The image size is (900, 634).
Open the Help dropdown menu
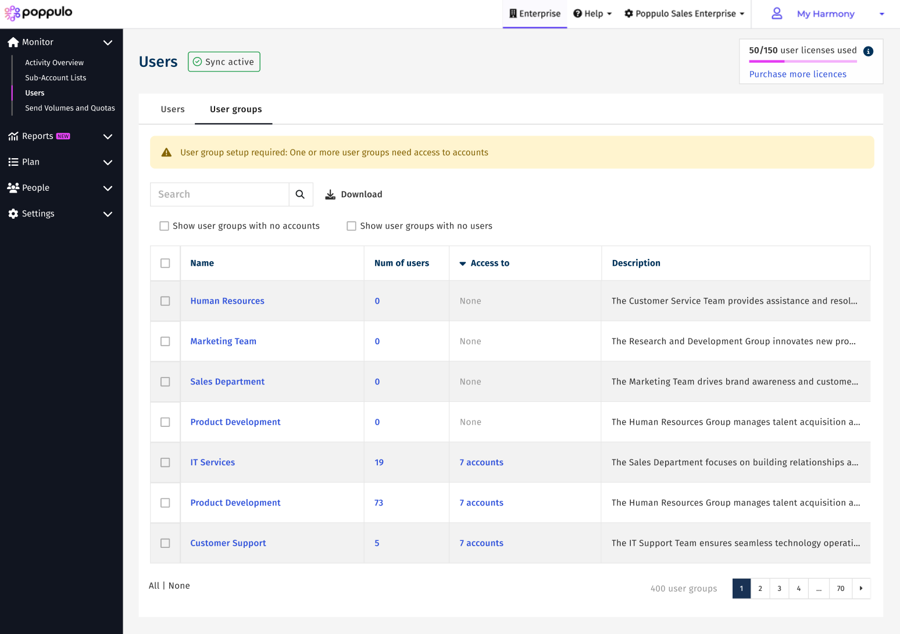pos(592,13)
